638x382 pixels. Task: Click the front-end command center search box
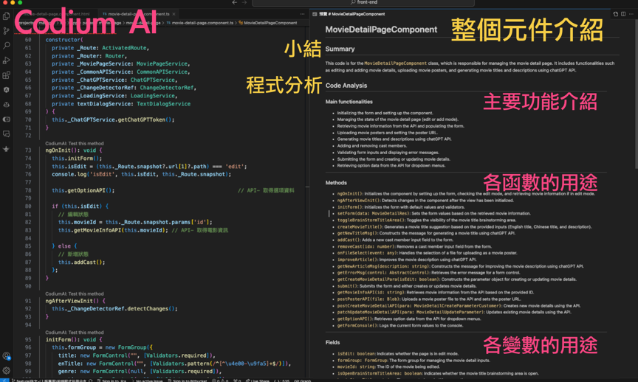pos(363,2)
